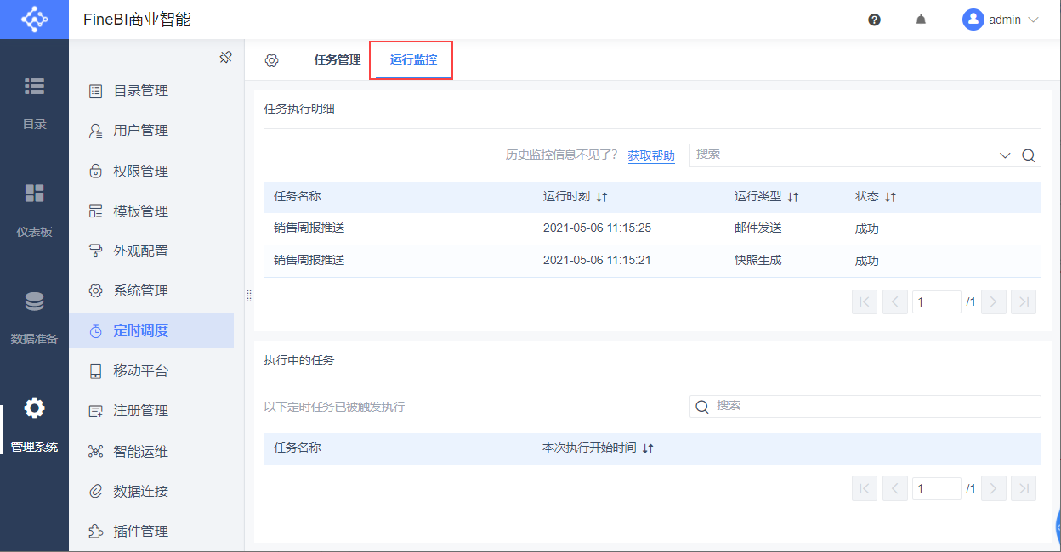The height and width of the screenshot is (552, 1061).
Task: Open the notification bell
Action: (x=921, y=20)
